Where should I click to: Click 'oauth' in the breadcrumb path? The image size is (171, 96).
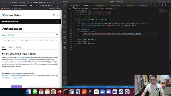click(87, 8)
